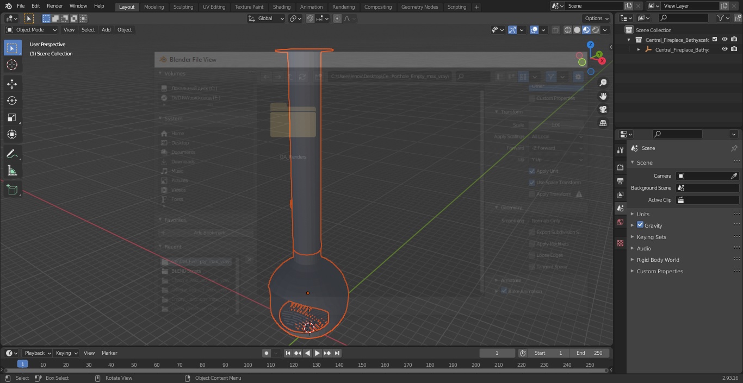
Task: Click the Play animation button
Action: (318, 353)
